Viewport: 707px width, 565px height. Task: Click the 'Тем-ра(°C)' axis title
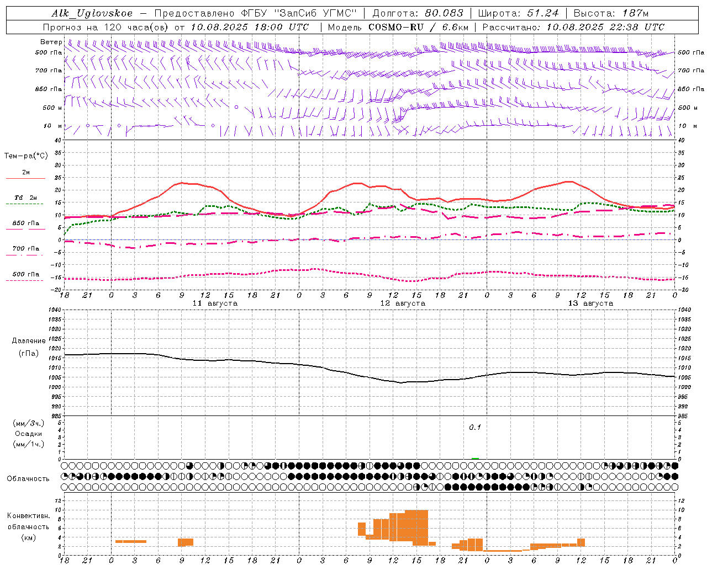click(x=26, y=156)
